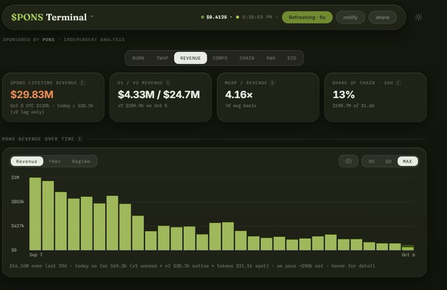The height and width of the screenshot is (290, 447).
Task: Select the MAX time range
Action: [x=408, y=161]
